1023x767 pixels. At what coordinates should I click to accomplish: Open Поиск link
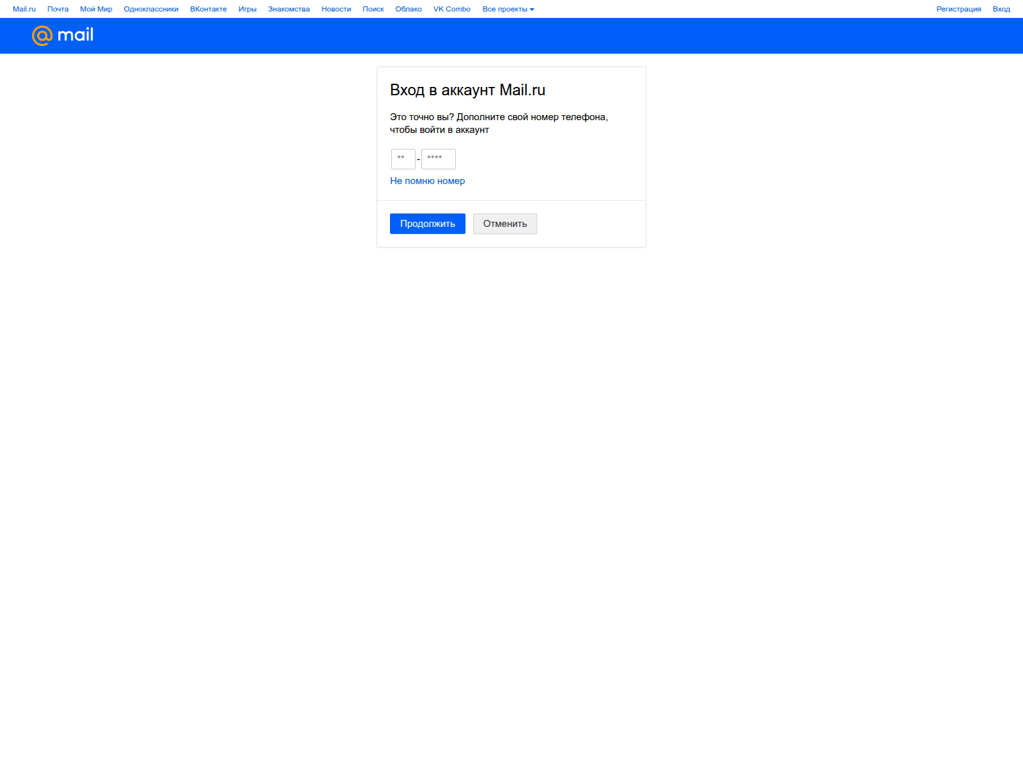373,9
